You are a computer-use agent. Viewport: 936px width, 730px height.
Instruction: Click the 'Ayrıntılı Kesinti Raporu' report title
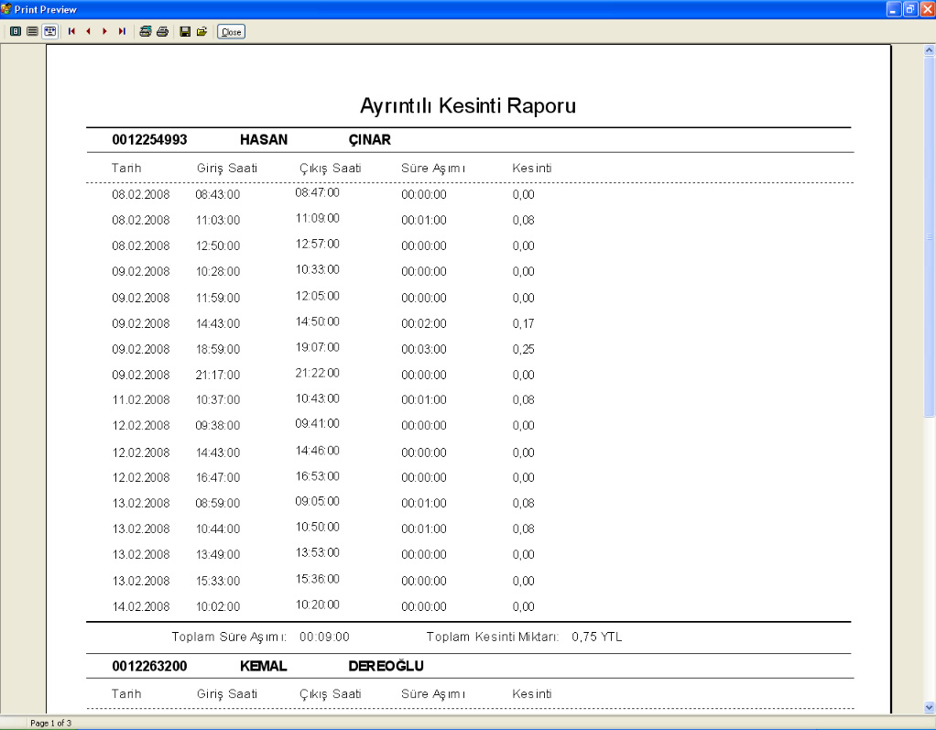[x=468, y=105]
